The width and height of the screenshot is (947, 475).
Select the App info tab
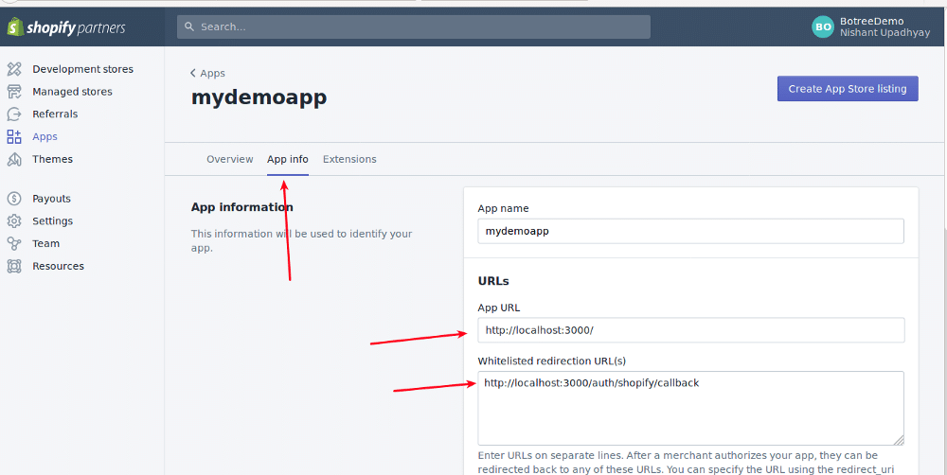point(288,159)
